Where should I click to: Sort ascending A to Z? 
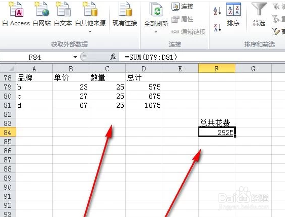click(218, 11)
